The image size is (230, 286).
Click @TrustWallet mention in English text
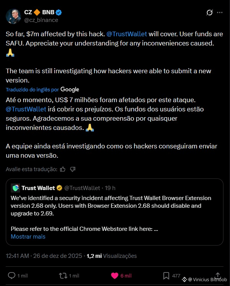[x=127, y=34]
